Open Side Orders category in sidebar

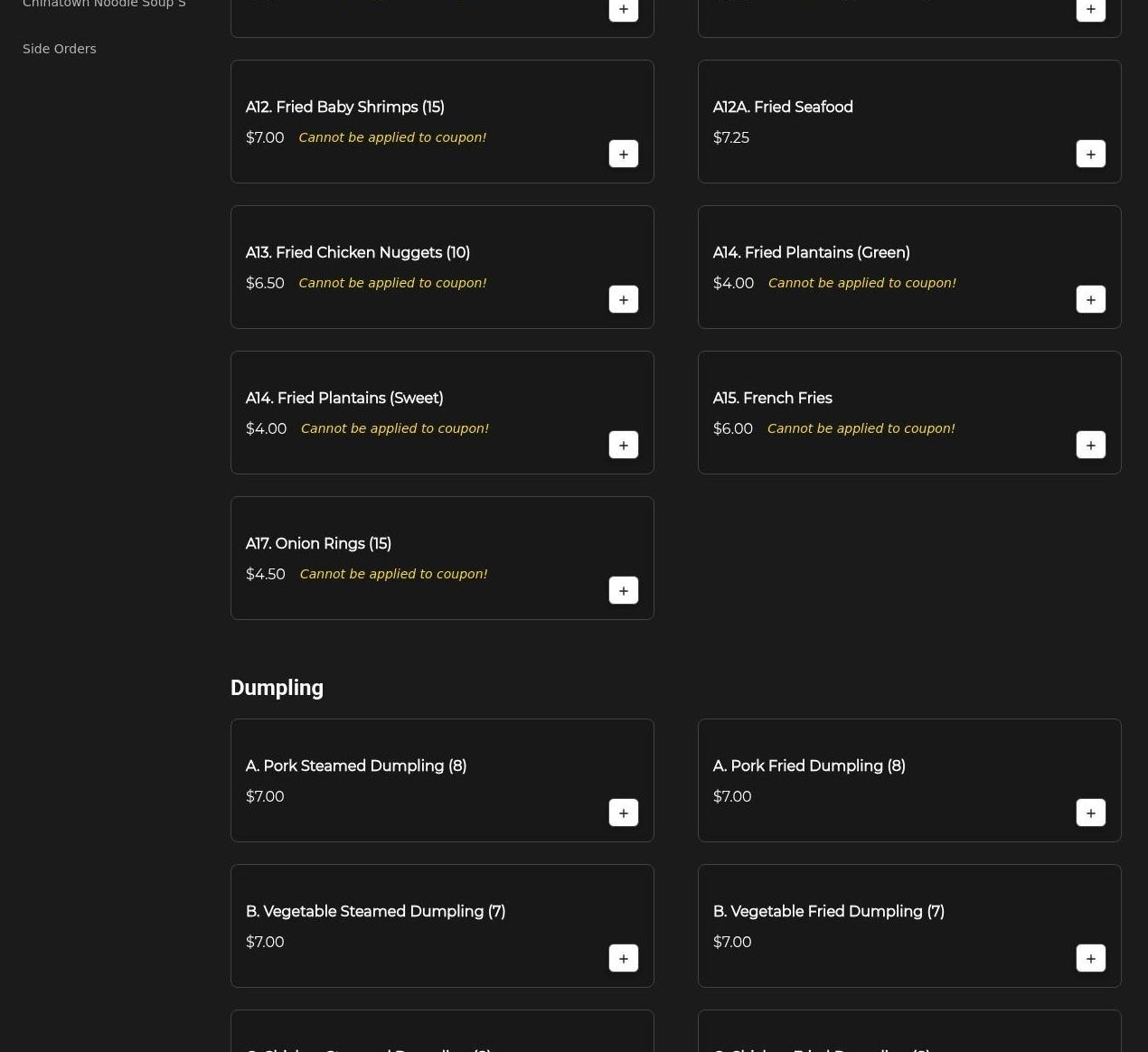click(x=59, y=49)
